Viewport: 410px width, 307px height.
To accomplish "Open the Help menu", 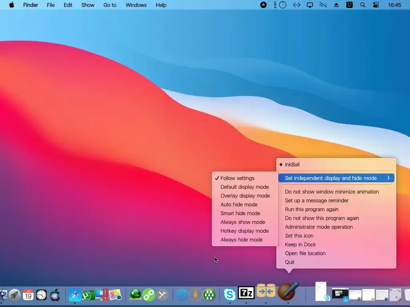I will [161, 5].
